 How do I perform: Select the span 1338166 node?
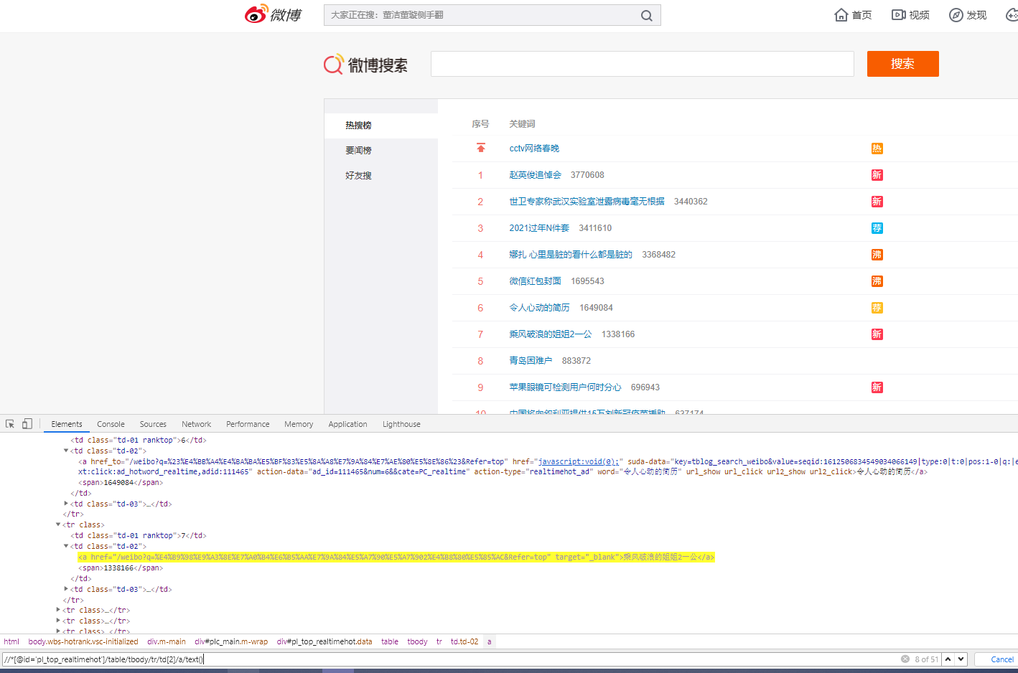pos(121,568)
